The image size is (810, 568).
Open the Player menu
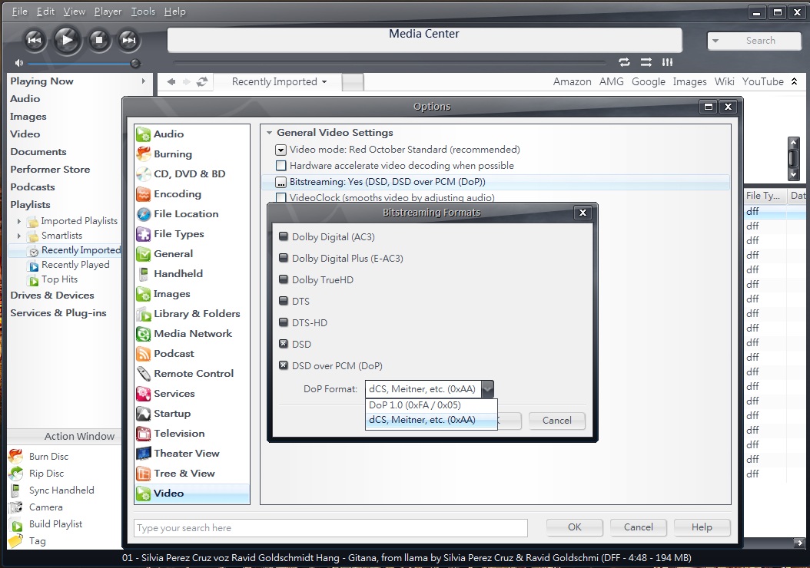pos(108,12)
